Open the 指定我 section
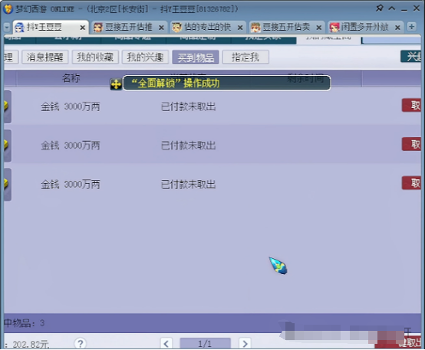Viewport: 425px width, 350px height. [x=245, y=57]
